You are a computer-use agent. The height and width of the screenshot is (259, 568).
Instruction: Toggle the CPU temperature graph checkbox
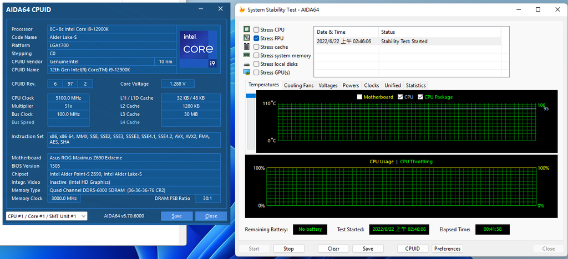(400, 97)
